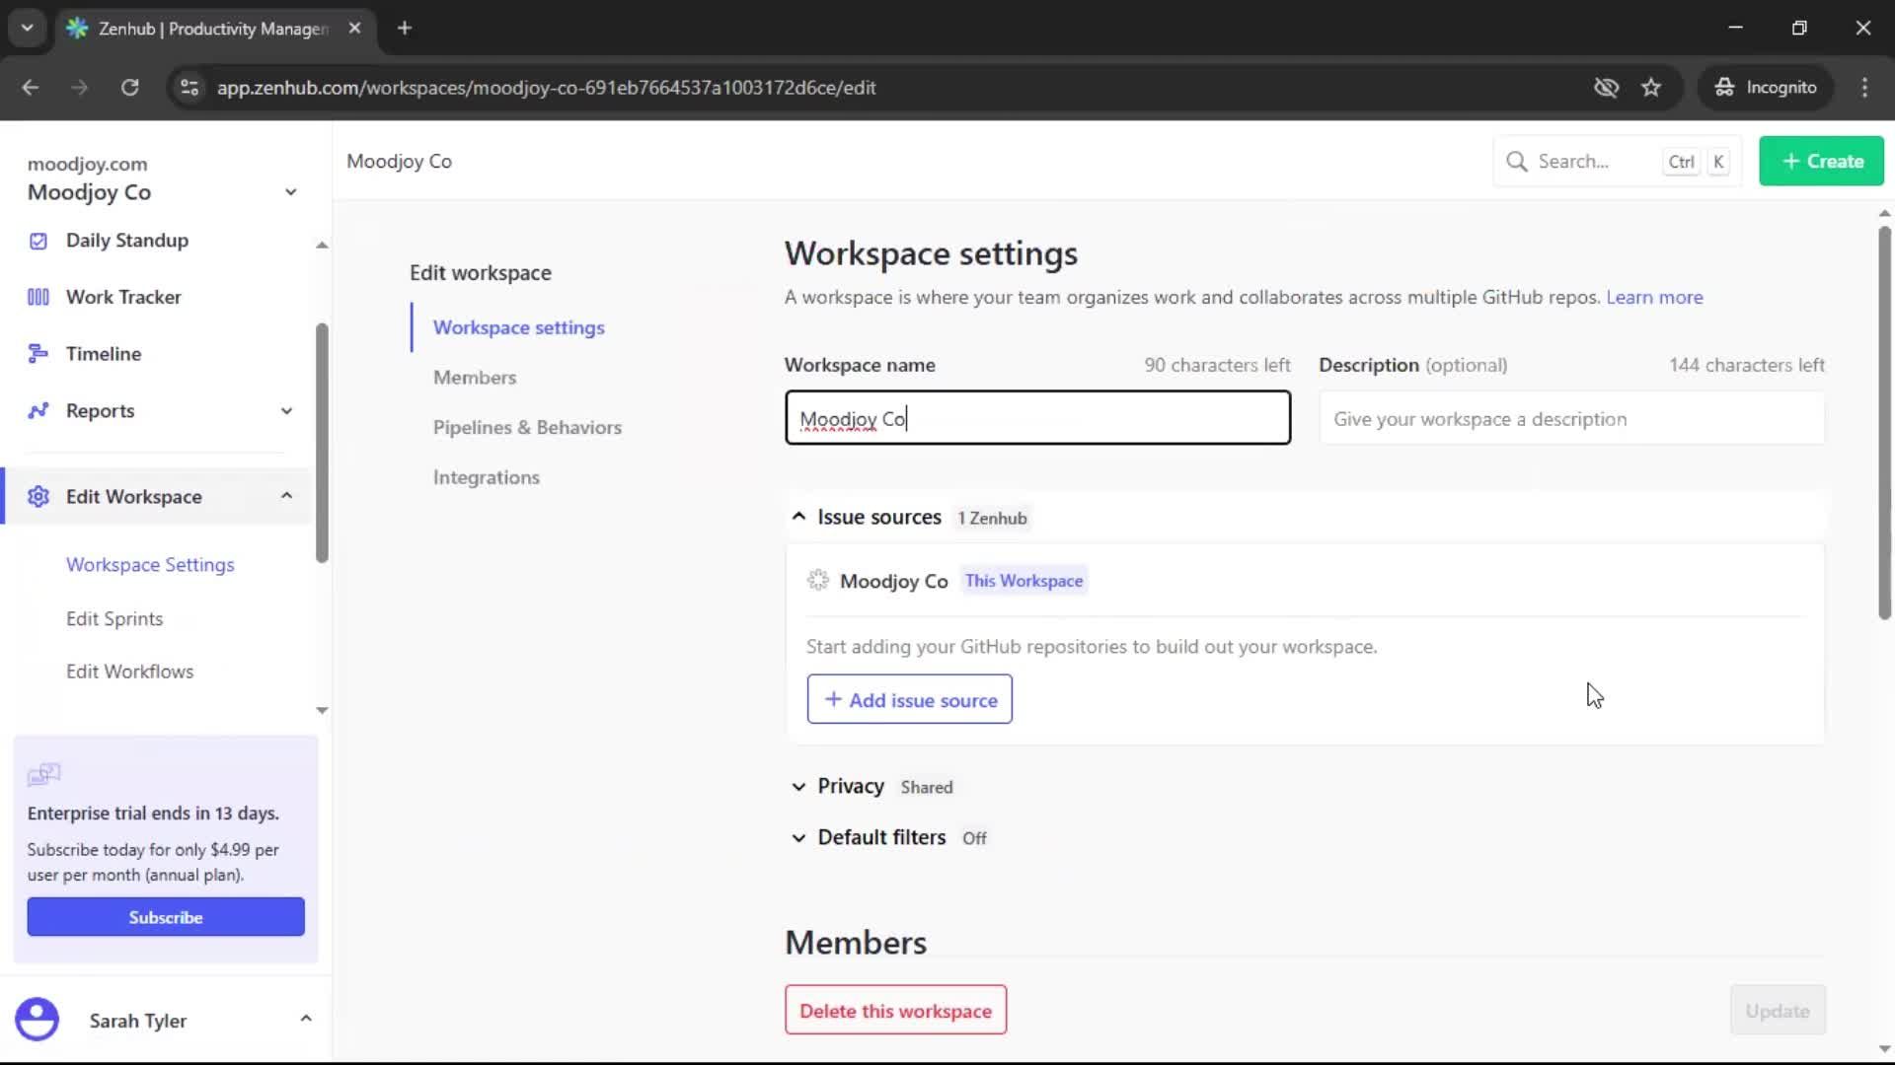Switch to the Members settings tab

pos(475,377)
